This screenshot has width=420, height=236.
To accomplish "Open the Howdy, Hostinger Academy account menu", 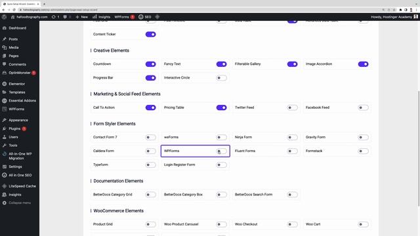I will [x=394, y=17].
